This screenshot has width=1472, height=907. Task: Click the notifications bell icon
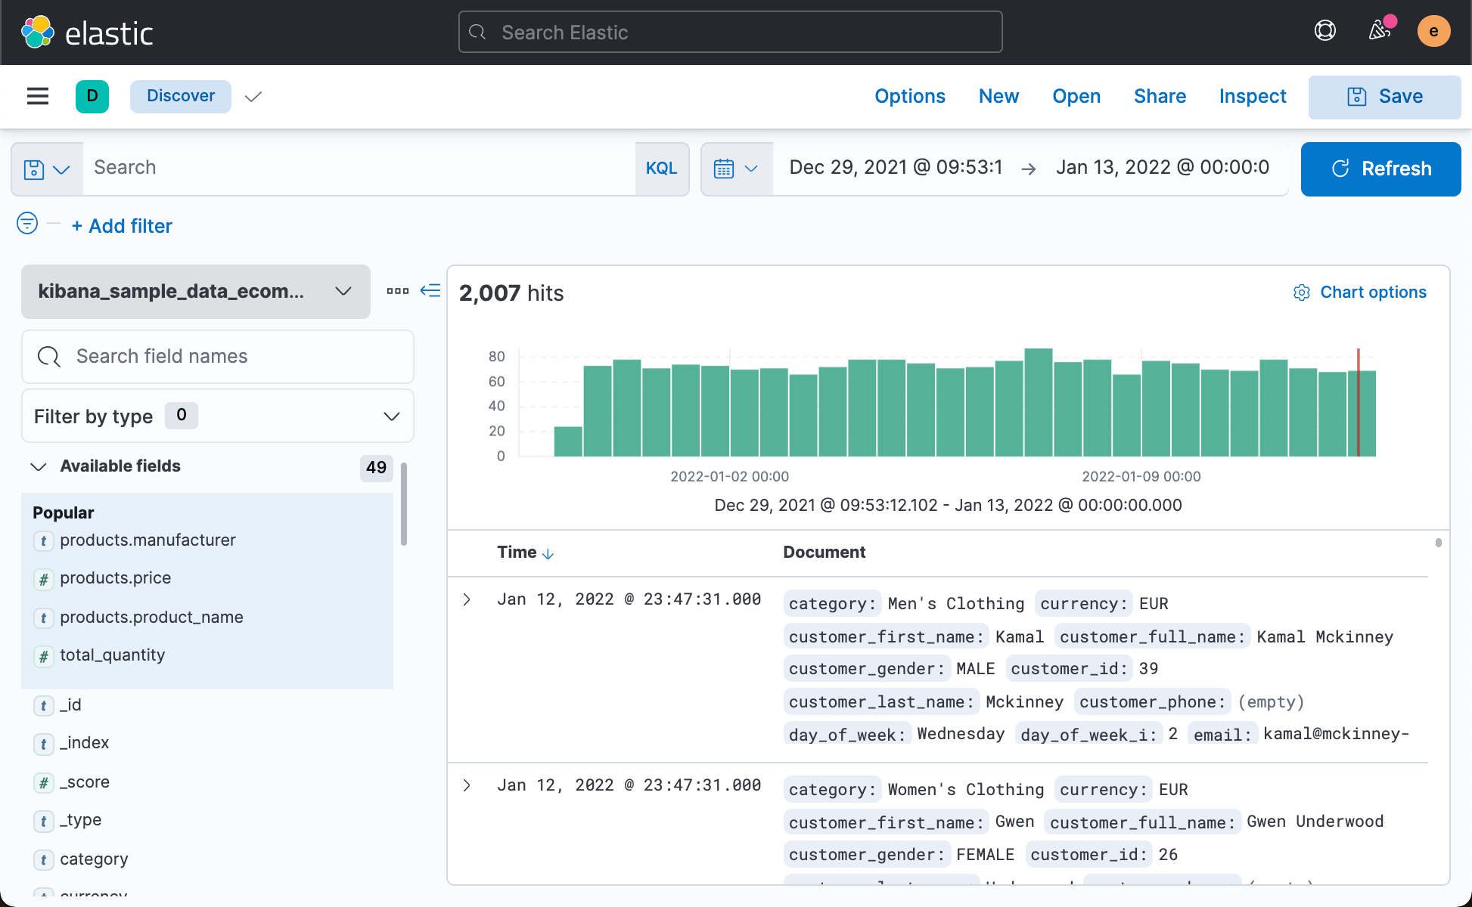pyautogui.click(x=1378, y=31)
